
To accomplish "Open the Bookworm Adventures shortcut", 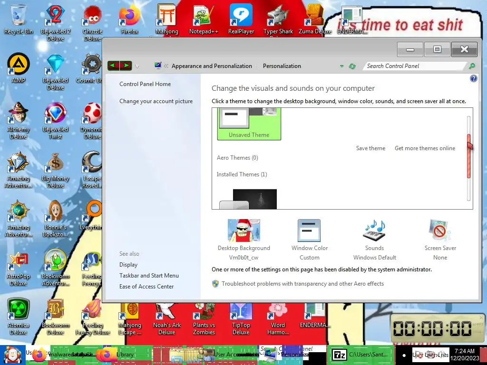I will click(55, 268).
